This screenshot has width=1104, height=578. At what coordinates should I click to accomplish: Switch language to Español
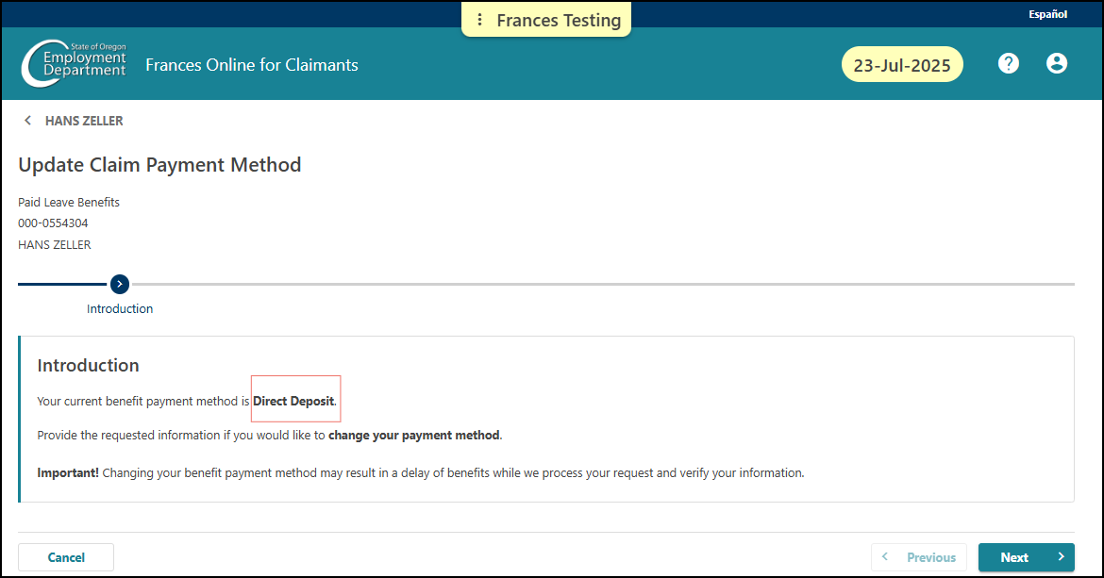click(x=1047, y=14)
